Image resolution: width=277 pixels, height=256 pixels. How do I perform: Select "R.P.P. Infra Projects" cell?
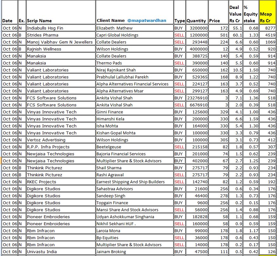[x=61, y=147]
